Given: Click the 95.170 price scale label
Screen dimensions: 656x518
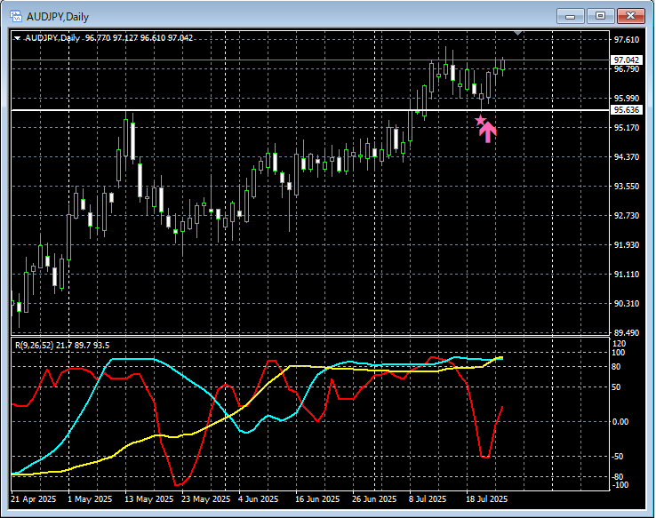Looking at the screenshot, I should pyautogui.click(x=627, y=128).
